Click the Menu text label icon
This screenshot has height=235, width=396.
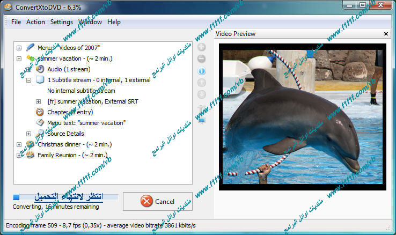(x=40, y=123)
